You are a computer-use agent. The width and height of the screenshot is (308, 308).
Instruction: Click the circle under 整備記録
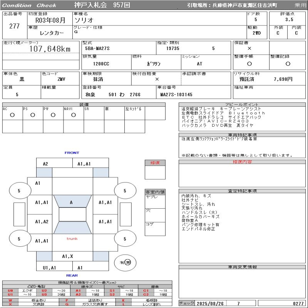(288, 64)
